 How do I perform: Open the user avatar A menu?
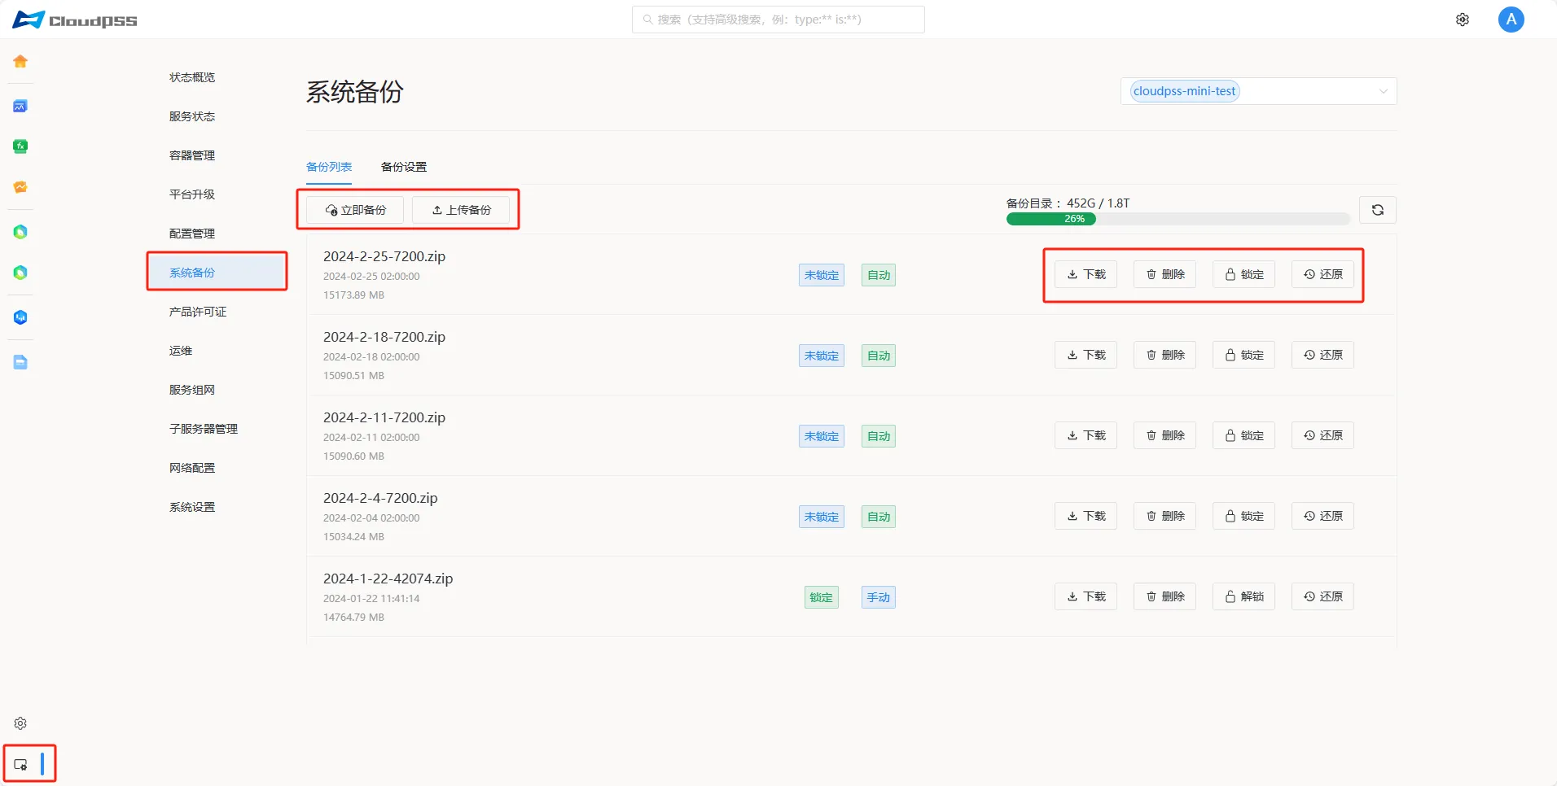(1511, 20)
